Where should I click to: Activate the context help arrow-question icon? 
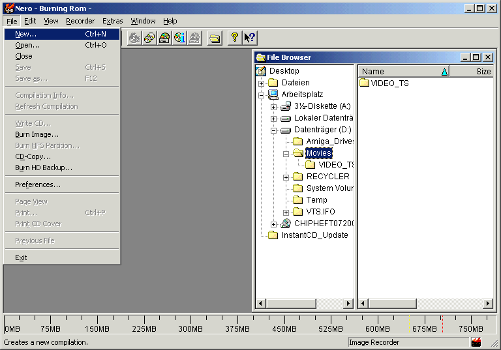point(250,38)
